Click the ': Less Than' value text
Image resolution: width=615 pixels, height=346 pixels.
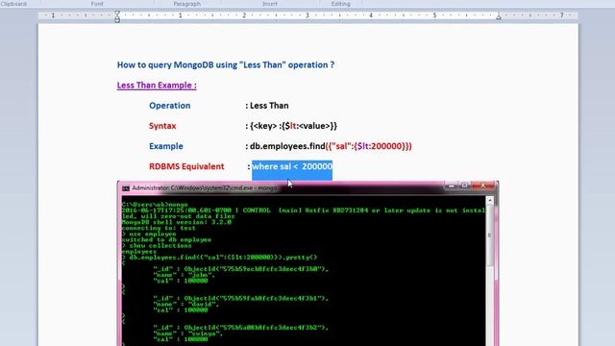click(267, 106)
